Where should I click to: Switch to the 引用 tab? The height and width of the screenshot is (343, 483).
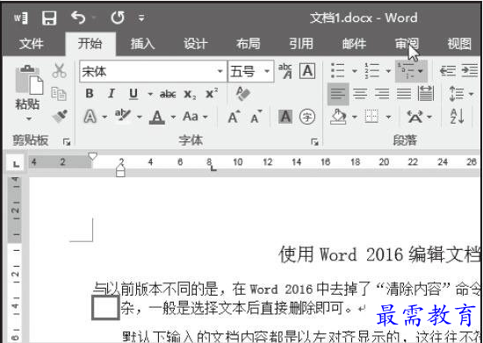coord(301,44)
